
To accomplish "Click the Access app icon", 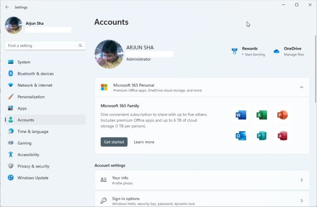I will pyautogui.click(x=282, y=136).
